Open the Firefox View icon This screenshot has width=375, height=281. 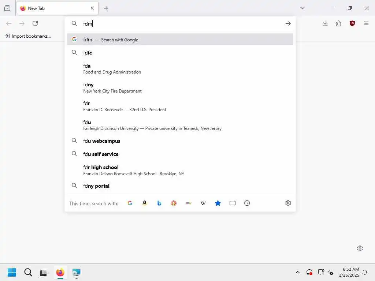pyautogui.click(x=7, y=8)
